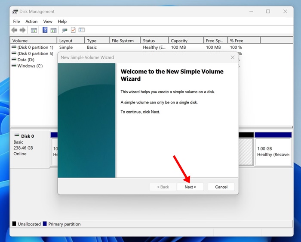Open Help via the blue question mark icon
The image size is (301, 242).
(45, 30)
